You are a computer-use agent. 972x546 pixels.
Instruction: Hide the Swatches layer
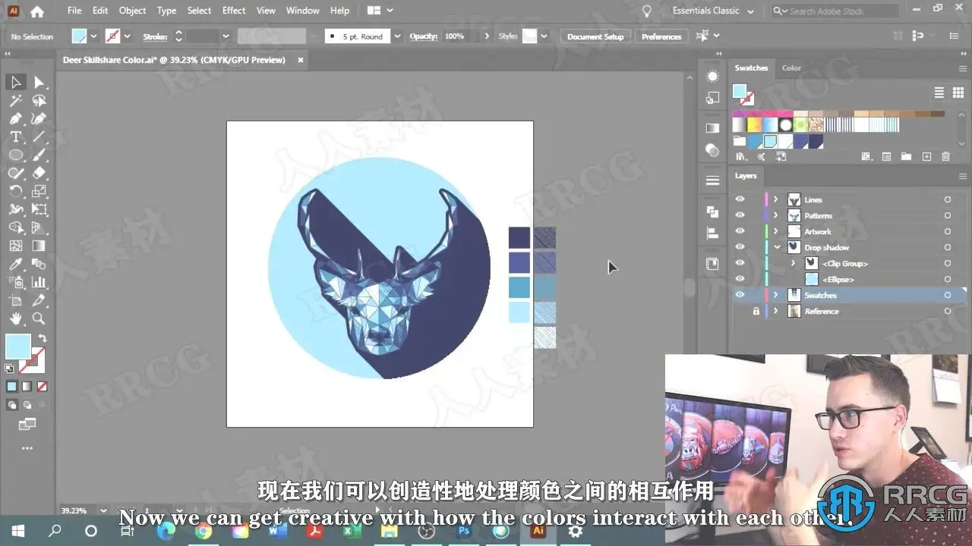pyautogui.click(x=740, y=295)
